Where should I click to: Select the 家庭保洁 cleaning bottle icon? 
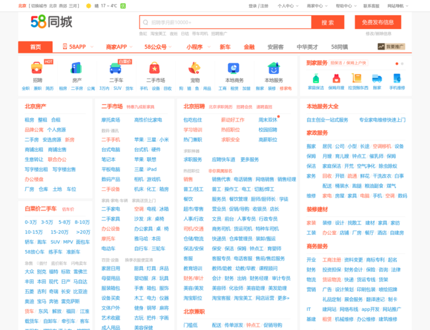click(x=316, y=79)
